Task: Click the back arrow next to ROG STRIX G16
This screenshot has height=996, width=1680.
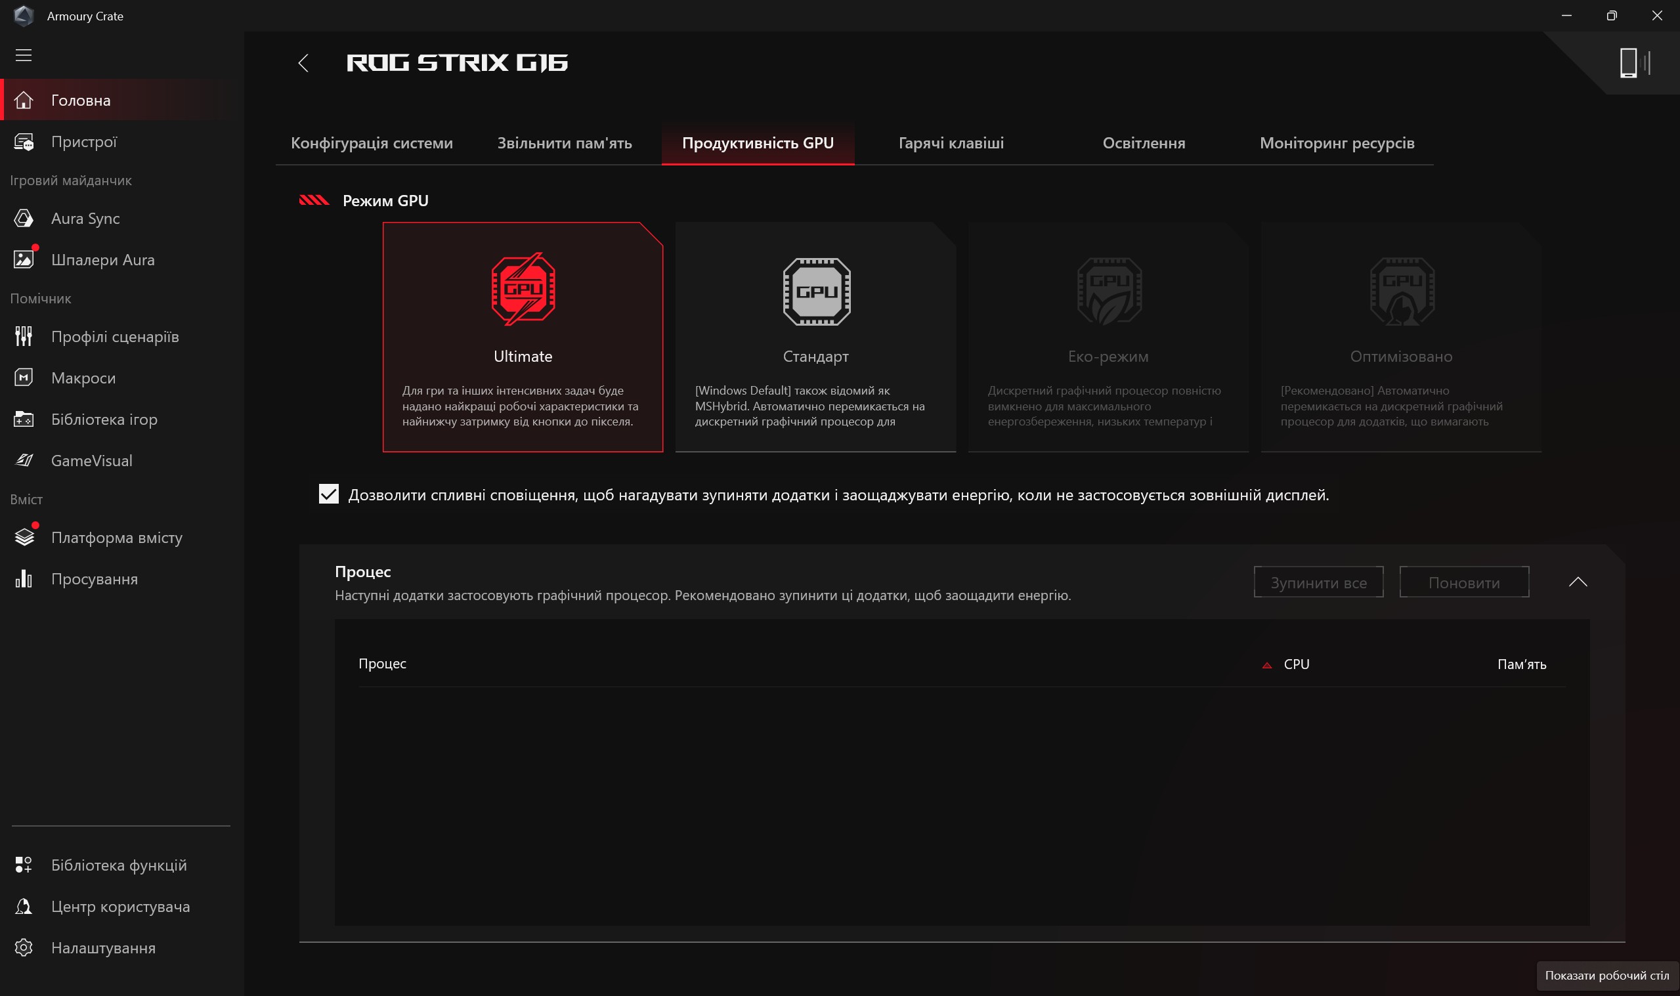Action: pos(303,63)
